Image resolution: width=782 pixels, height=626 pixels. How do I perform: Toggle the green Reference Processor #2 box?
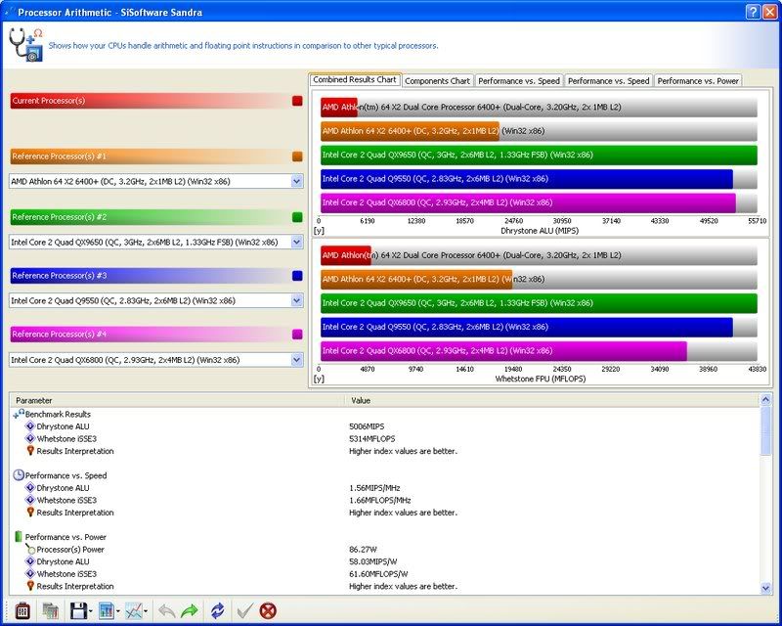(x=297, y=217)
